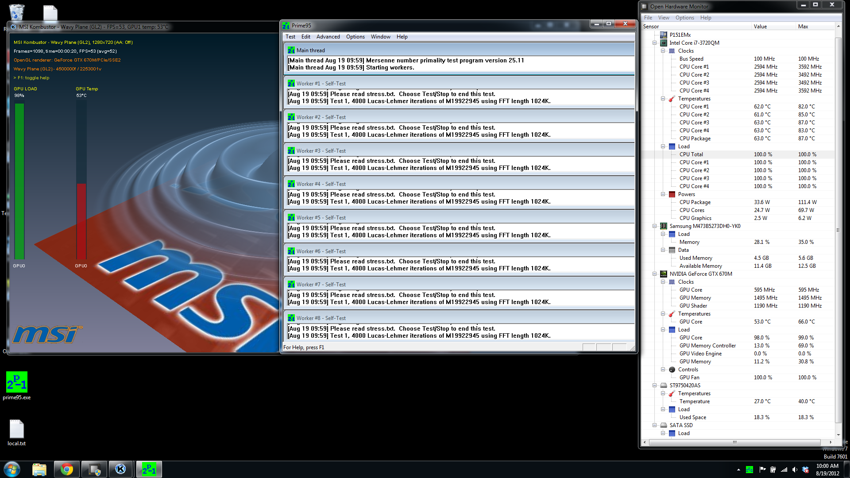Image resolution: width=850 pixels, height=478 pixels.
Task: Collapse the Intel Core i7-3720QM node
Action: point(654,43)
